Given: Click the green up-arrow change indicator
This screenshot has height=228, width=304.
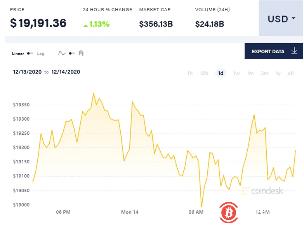Looking at the screenshot, I should [x=86, y=25].
